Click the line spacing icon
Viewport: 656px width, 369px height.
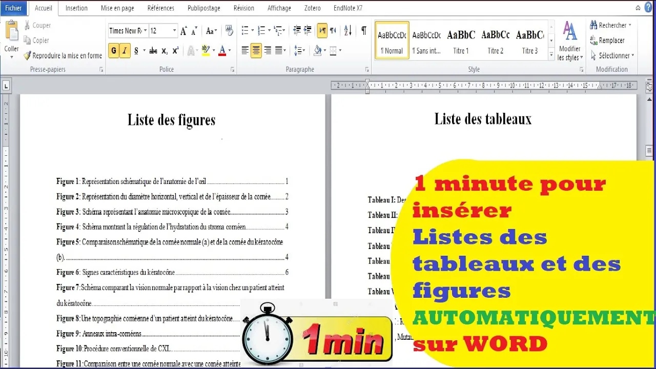pyautogui.click(x=298, y=50)
